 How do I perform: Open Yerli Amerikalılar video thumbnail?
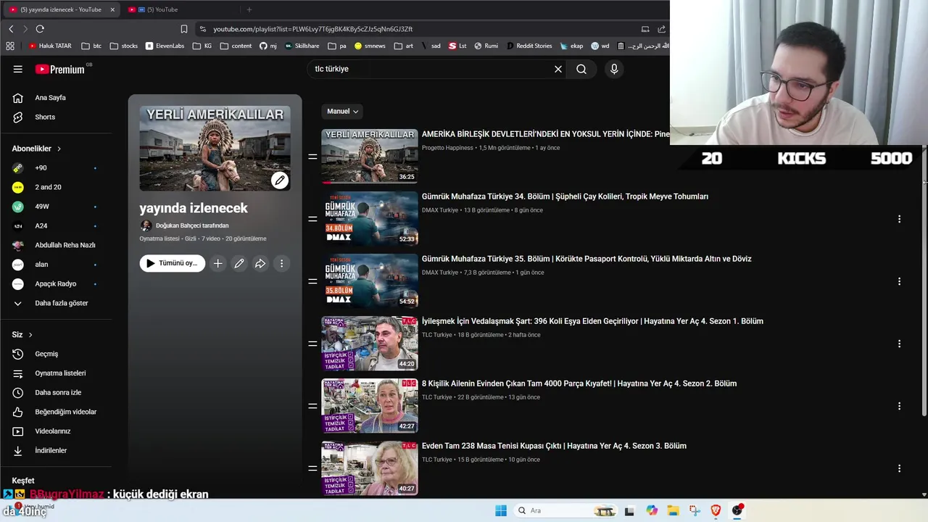370,156
